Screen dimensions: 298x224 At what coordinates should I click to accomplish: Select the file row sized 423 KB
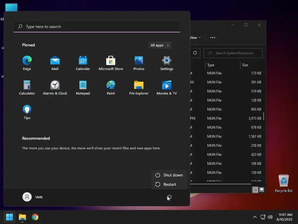(226, 155)
